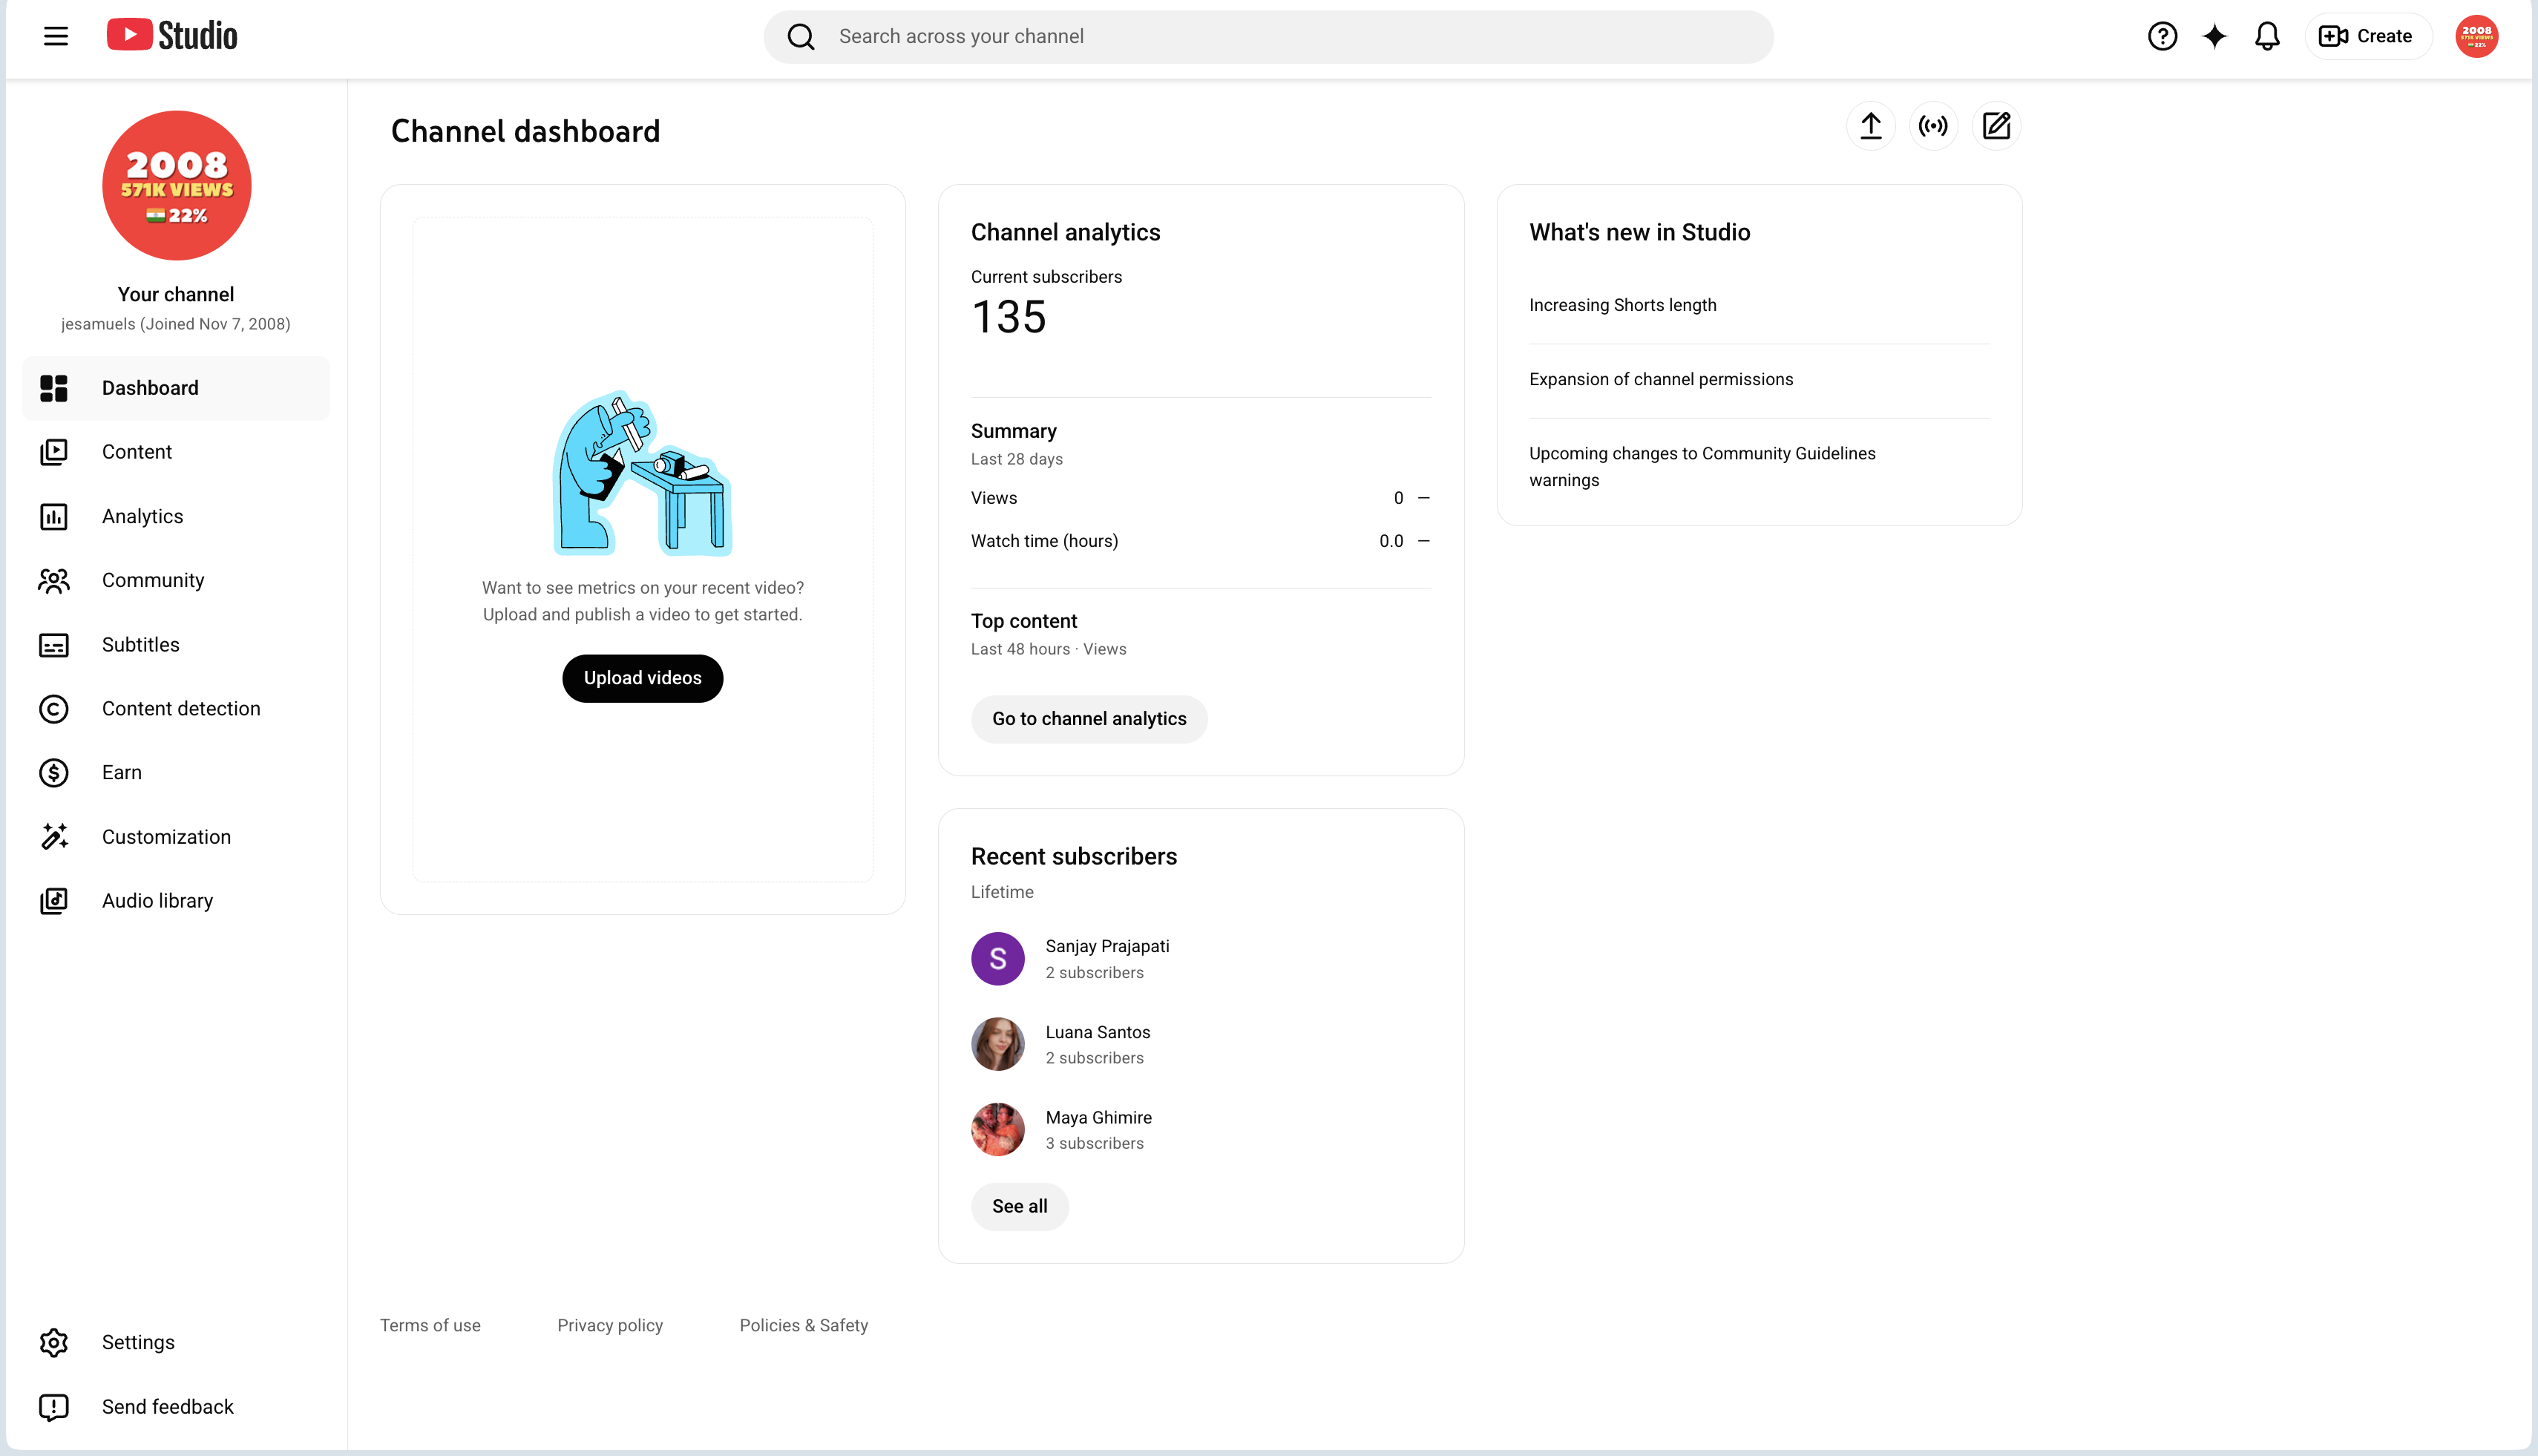Open Upcoming changes to Community Guidelines warnings
The image size is (2538, 1456).
pyautogui.click(x=1702, y=467)
